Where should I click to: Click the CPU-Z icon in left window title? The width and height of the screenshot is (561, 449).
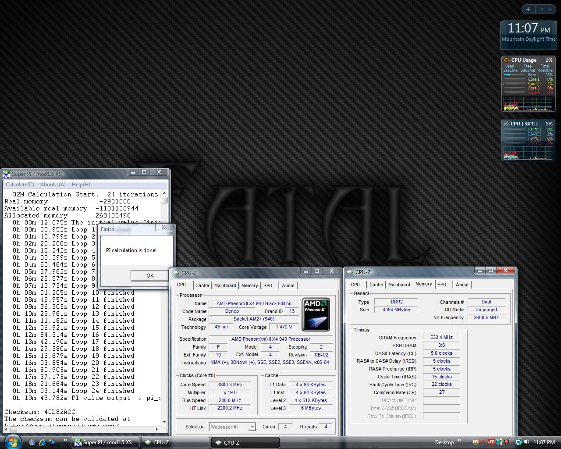176,273
